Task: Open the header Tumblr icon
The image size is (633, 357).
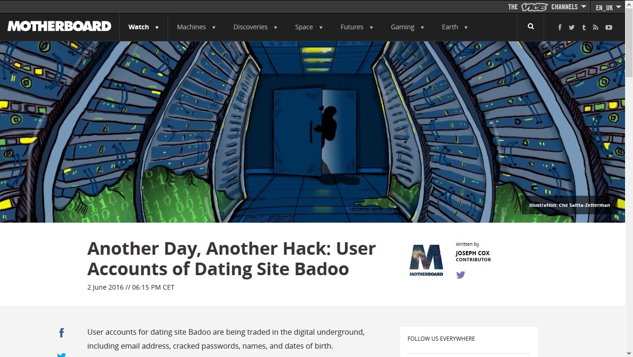Action: point(584,27)
